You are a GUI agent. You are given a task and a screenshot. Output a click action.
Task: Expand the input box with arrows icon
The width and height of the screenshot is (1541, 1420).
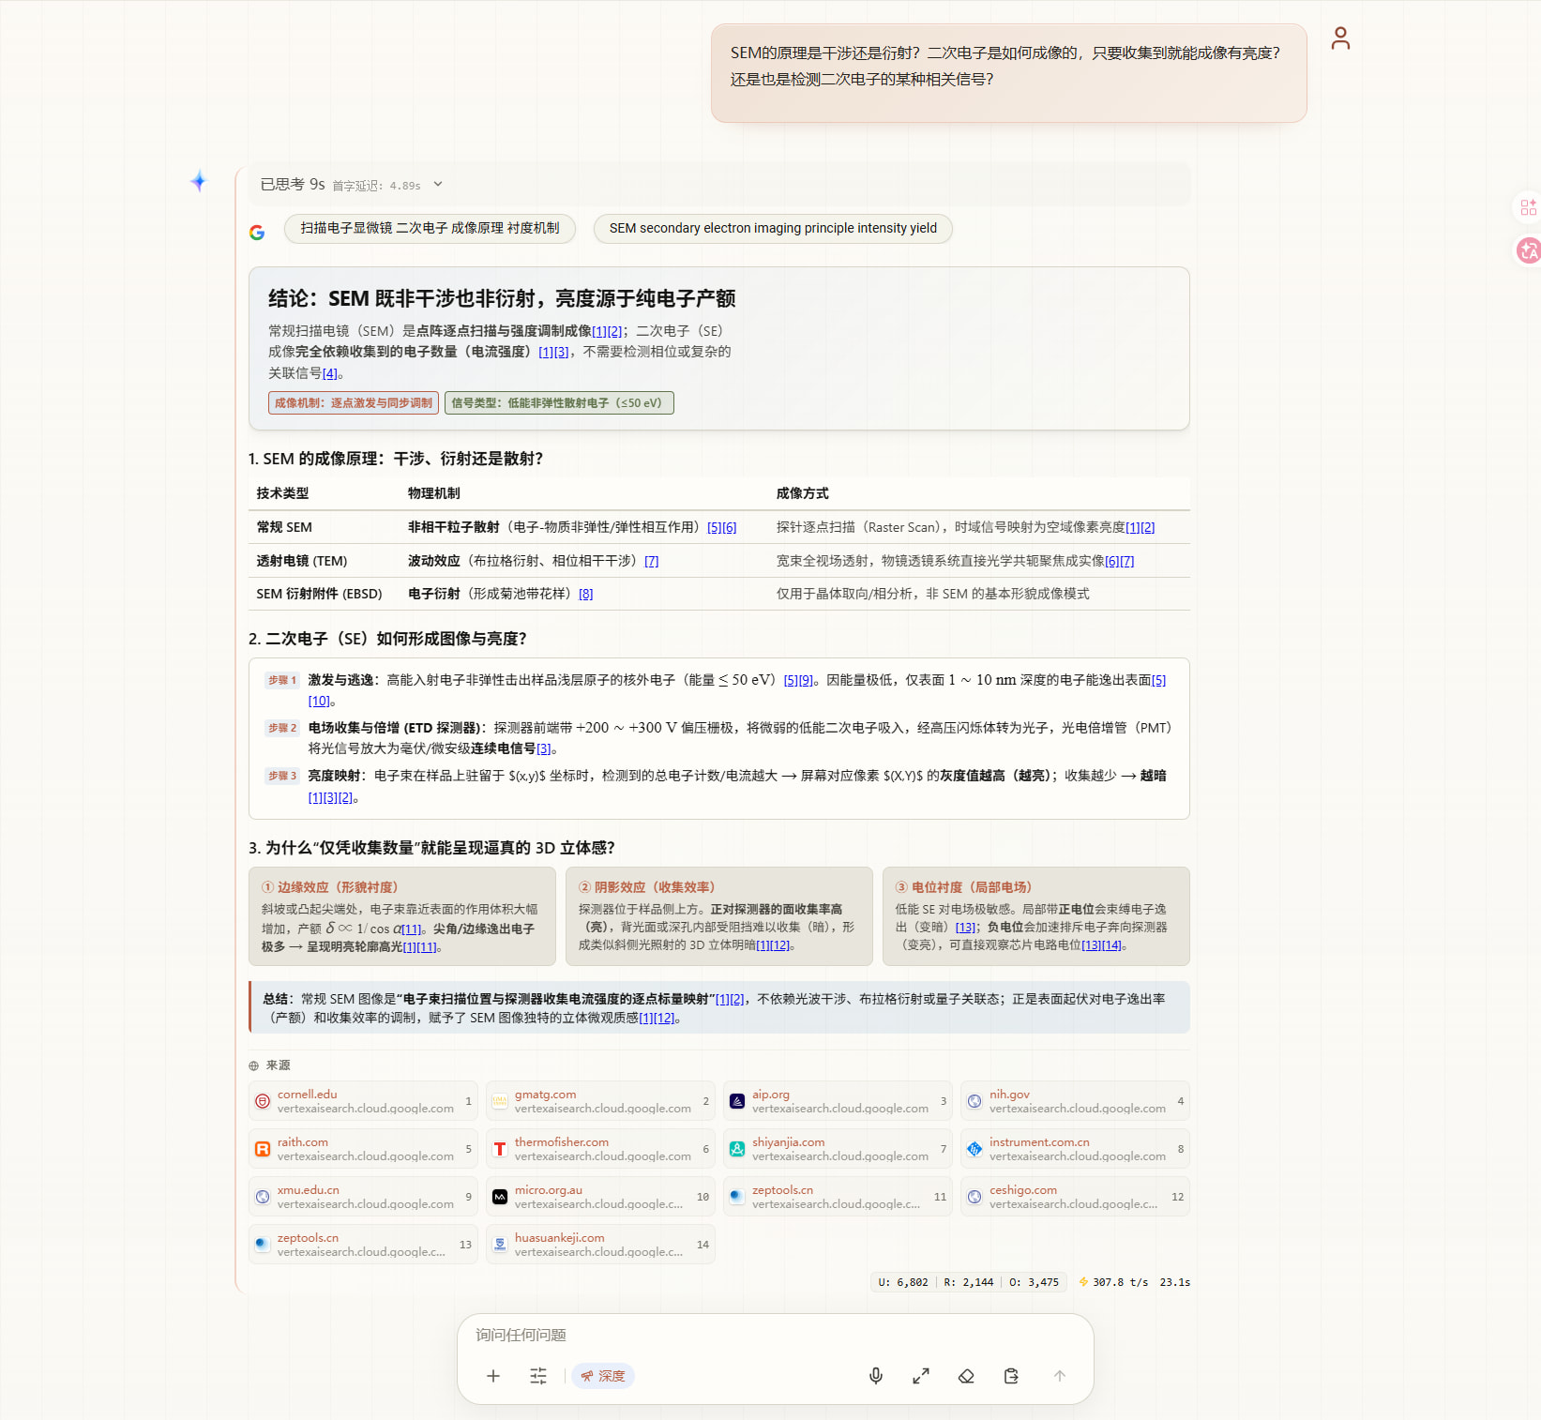[921, 1376]
